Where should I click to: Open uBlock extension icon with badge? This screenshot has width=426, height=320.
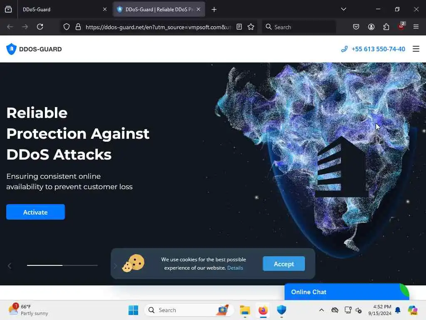click(401, 26)
